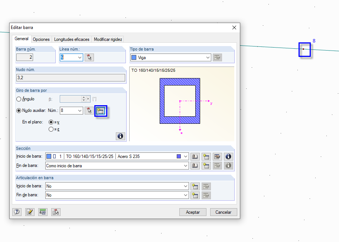The height and width of the screenshot is (242, 339).
Task: Open the β angle side arrow menu
Action: click(x=88, y=99)
